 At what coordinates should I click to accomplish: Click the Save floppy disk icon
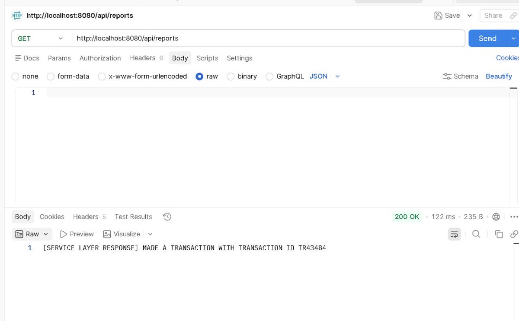438,16
